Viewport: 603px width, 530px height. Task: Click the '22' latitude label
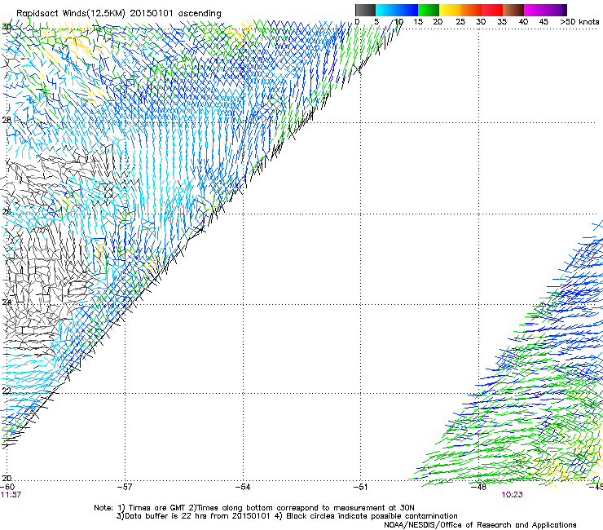[7, 391]
